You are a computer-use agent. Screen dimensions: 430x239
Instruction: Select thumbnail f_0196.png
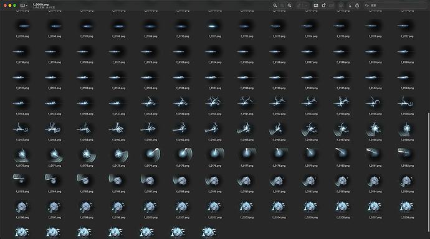click(x=22, y=207)
